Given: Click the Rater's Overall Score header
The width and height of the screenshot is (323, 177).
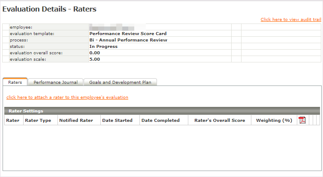Looking at the screenshot, I should [x=220, y=121].
